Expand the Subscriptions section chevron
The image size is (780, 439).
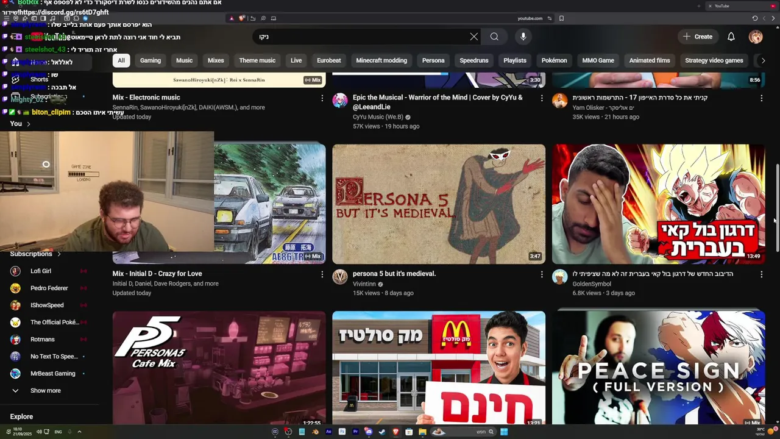click(x=58, y=254)
